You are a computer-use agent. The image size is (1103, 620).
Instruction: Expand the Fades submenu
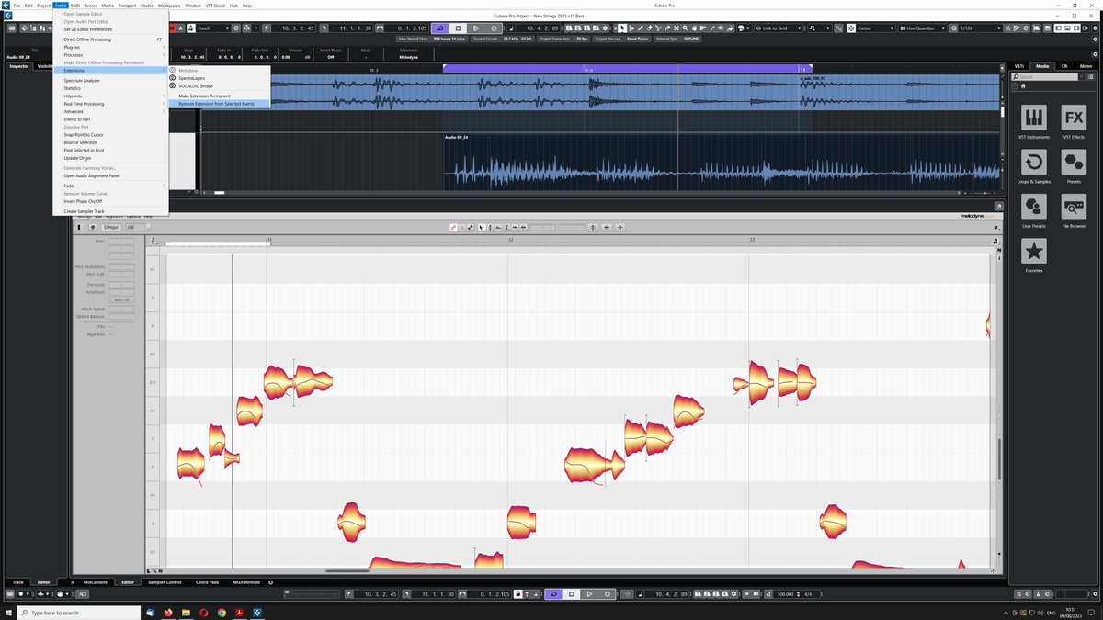click(x=110, y=186)
